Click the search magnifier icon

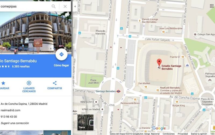(53, 6)
